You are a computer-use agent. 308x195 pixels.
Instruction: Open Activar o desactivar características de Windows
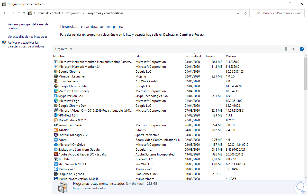(26, 44)
